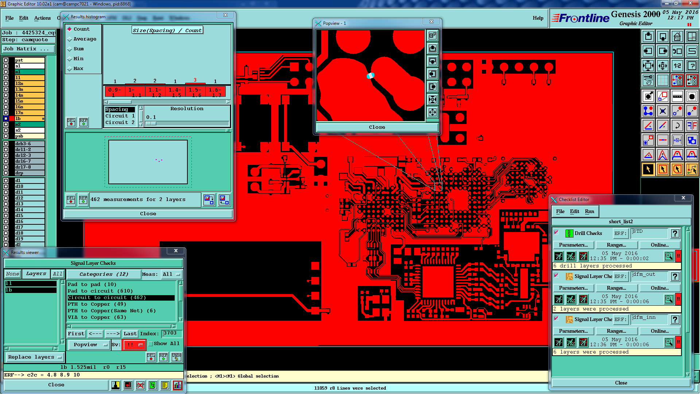
Task: Open Run menu in Checklist Editor
Action: click(x=589, y=212)
